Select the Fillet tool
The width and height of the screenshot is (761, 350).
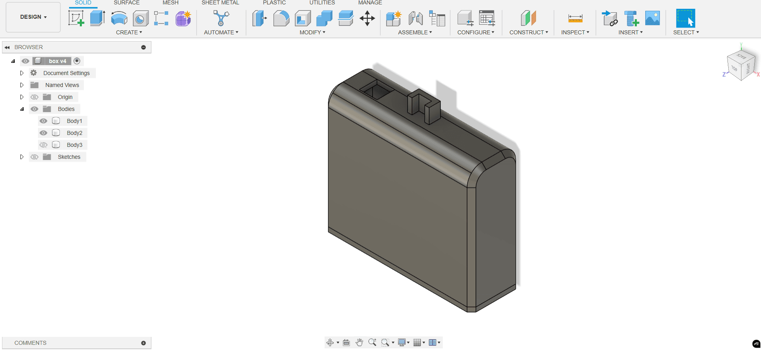pyautogui.click(x=281, y=18)
